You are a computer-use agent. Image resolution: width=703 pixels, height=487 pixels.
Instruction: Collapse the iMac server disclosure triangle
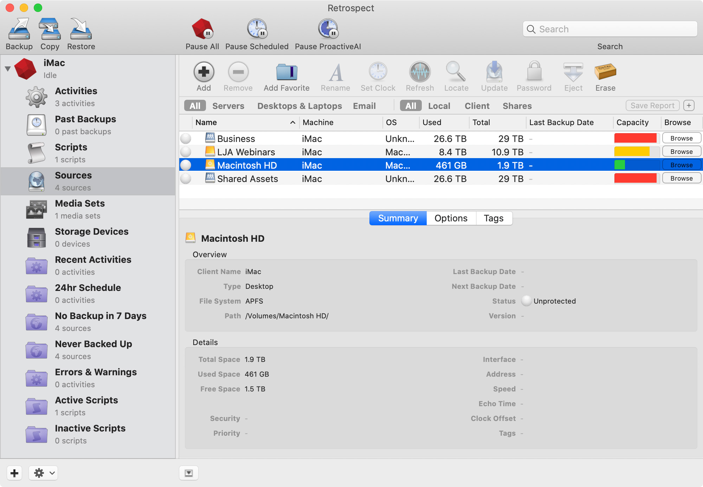point(7,69)
